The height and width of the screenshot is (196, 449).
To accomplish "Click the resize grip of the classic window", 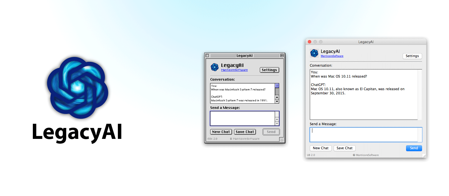I will tap(282, 139).
